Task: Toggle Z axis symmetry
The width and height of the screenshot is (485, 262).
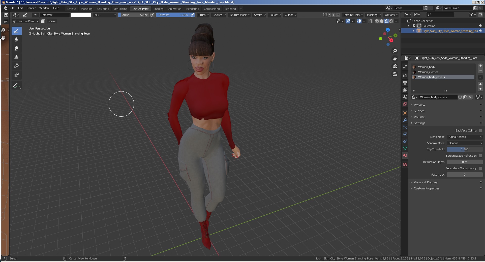Action: click(338, 15)
